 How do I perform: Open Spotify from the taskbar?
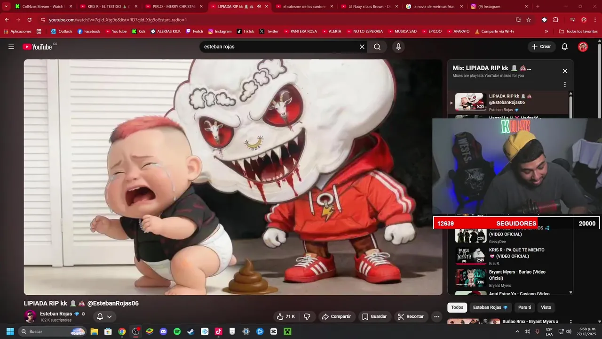[177, 331]
